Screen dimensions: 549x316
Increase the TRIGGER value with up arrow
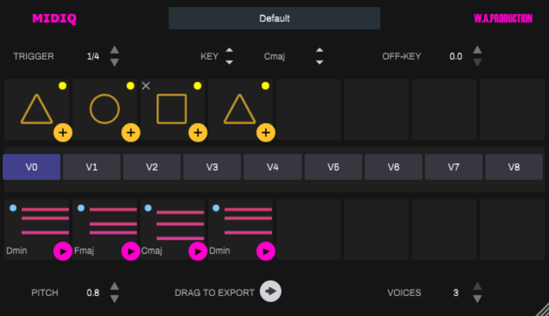point(114,49)
